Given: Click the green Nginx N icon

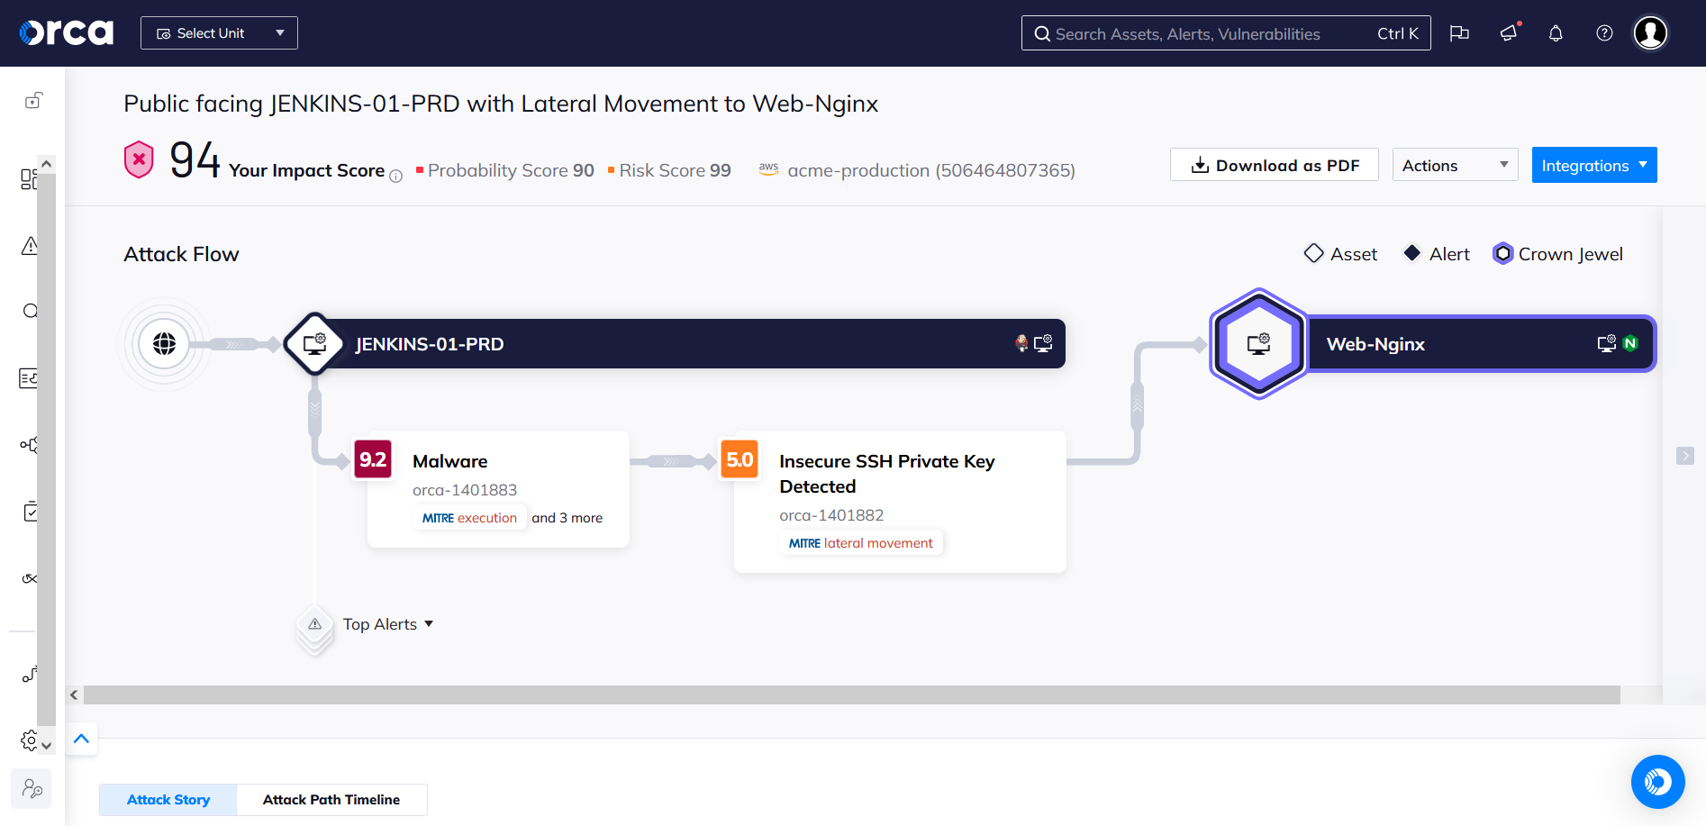Looking at the screenshot, I should (x=1629, y=343).
